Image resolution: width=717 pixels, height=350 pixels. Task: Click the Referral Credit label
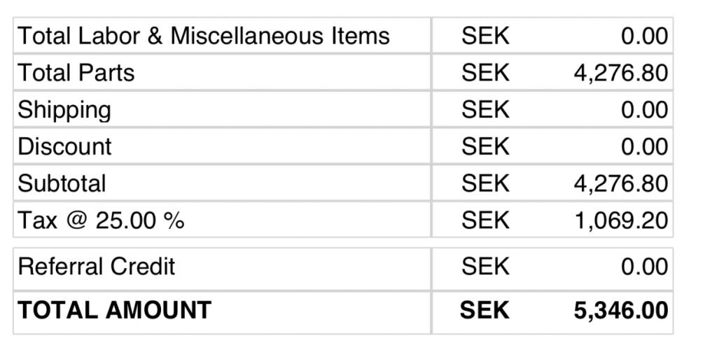96,267
